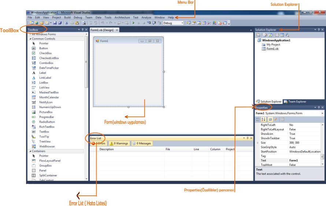Open the Debug configuration dropdown

[182, 23]
